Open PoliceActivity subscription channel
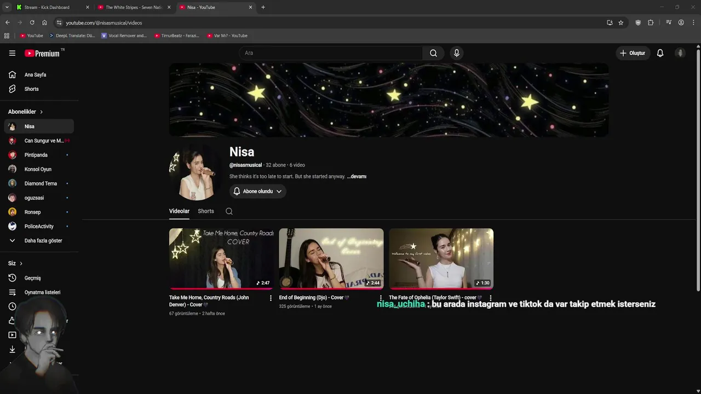Screen dimensions: 701x394 [x=38, y=226]
